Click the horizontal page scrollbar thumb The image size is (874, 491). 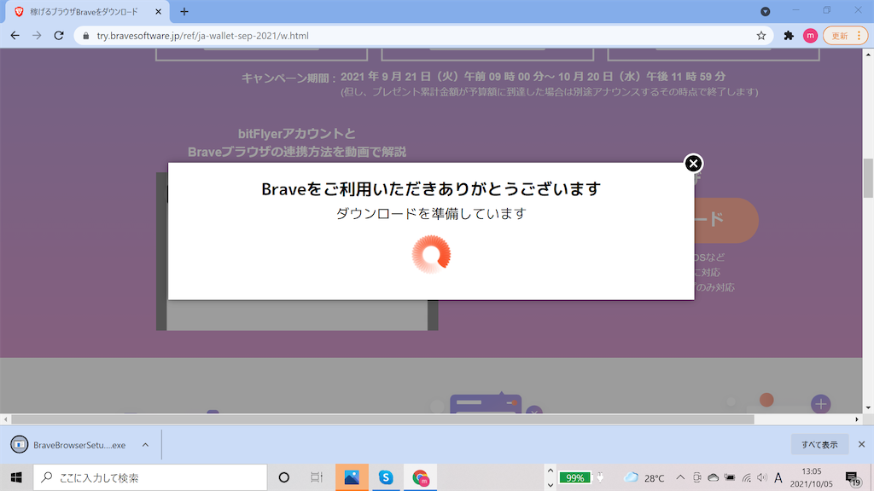pos(382,419)
